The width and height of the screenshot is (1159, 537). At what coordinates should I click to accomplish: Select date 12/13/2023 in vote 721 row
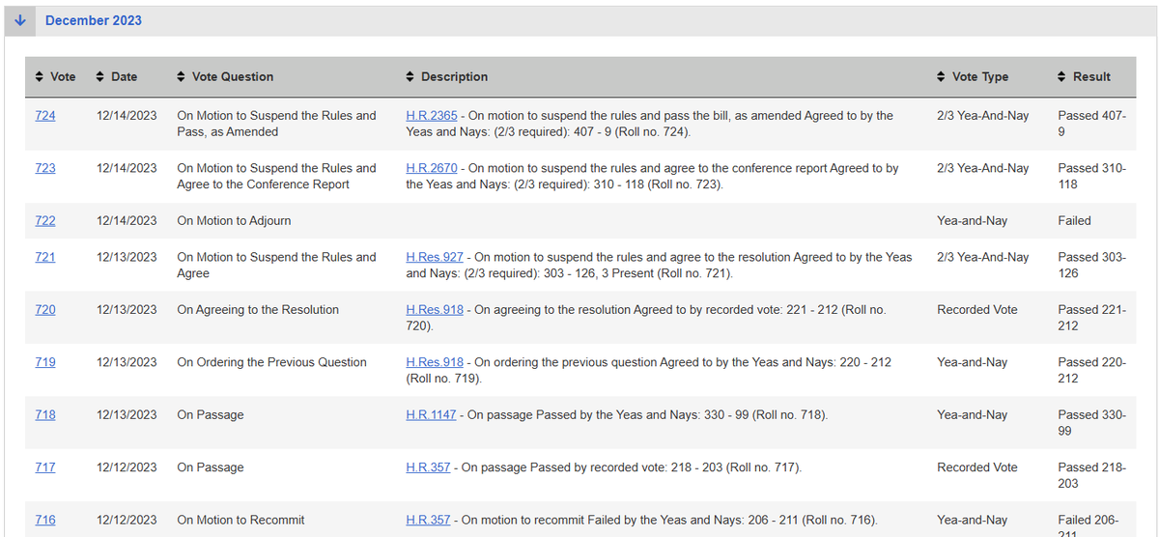click(127, 257)
